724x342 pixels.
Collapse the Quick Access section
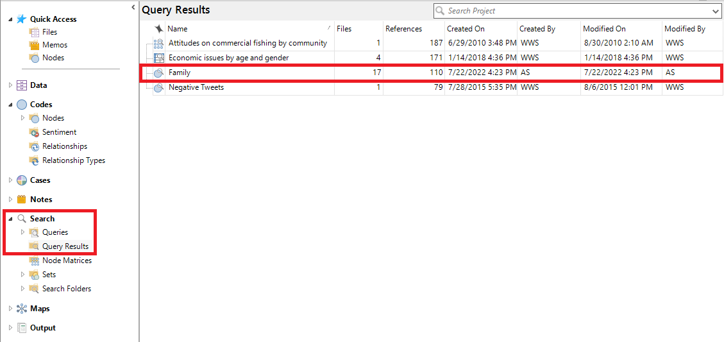(x=11, y=19)
